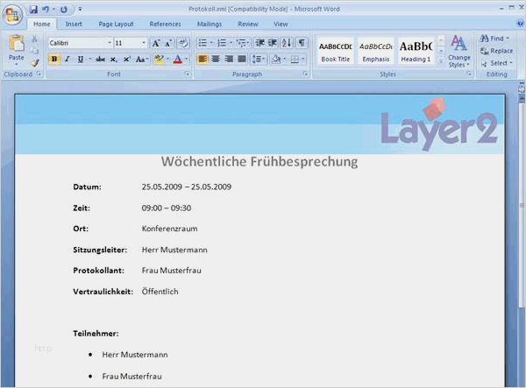Grow font size icon
This screenshot has width=526, height=388.
[x=156, y=43]
